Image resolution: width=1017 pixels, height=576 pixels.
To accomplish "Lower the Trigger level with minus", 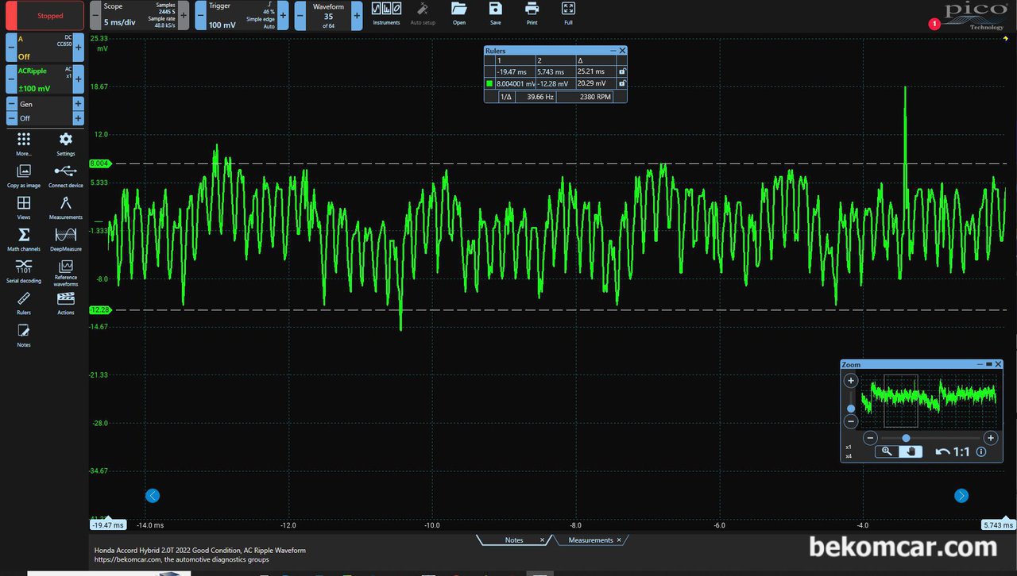I will tap(200, 15).
